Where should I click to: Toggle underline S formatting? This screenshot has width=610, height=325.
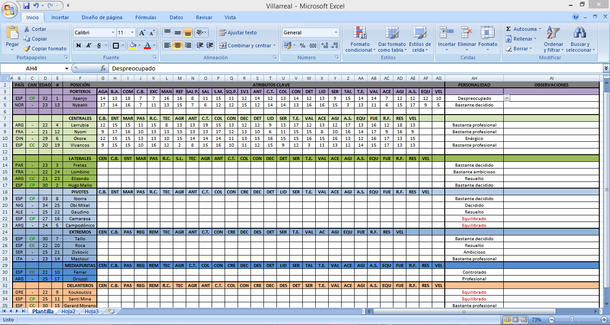[99, 45]
